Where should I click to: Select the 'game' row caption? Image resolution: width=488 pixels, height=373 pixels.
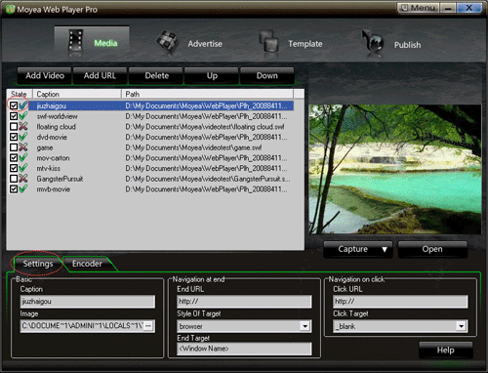pyautogui.click(x=45, y=147)
